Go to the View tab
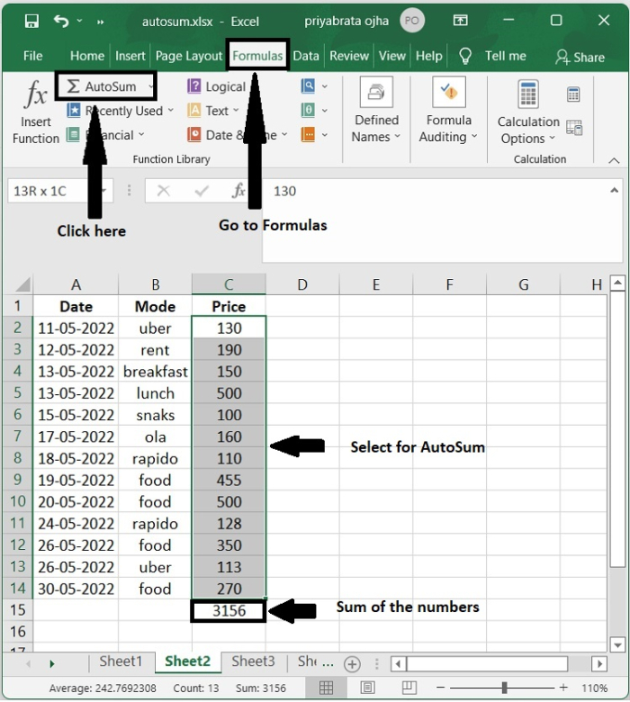Image resolution: width=630 pixels, height=702 pixels. pos(391,56)
